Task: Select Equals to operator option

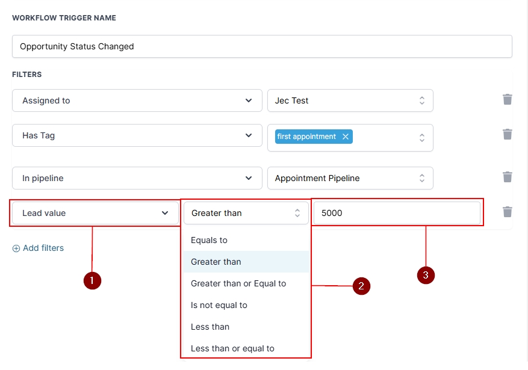Action: click(209, 240)
